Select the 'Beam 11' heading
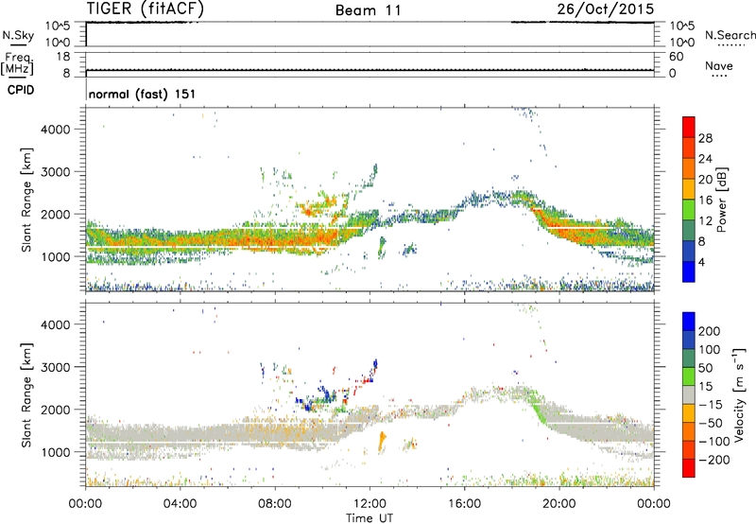756x524 pixels. click(368, 10)
